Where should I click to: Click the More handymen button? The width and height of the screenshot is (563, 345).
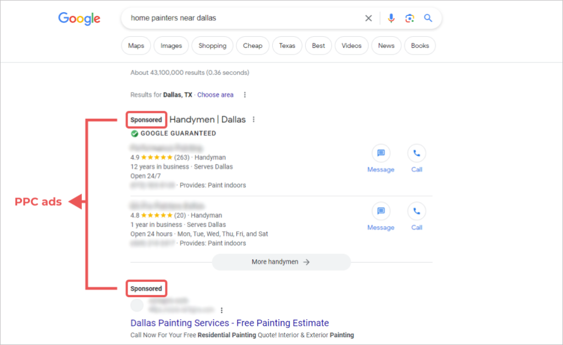pos(281,262)
